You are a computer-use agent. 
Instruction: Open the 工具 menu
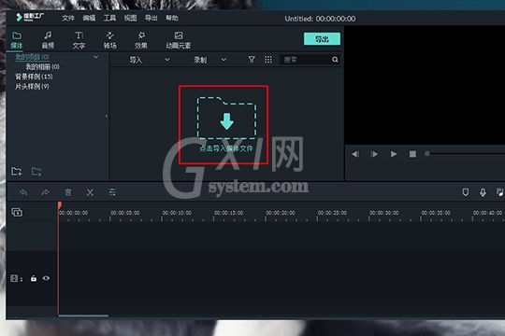pos(109,18)
